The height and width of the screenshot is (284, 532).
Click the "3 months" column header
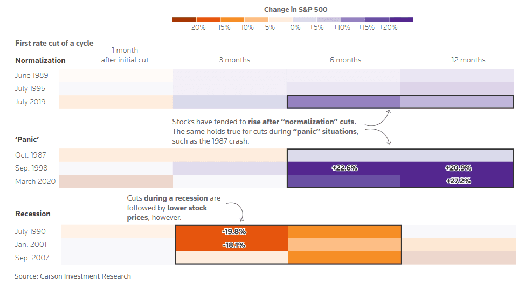tap(234, 60)
